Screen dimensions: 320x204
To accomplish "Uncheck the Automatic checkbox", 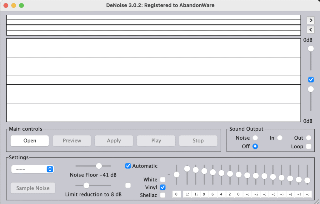I will click(x=128, y=166).
